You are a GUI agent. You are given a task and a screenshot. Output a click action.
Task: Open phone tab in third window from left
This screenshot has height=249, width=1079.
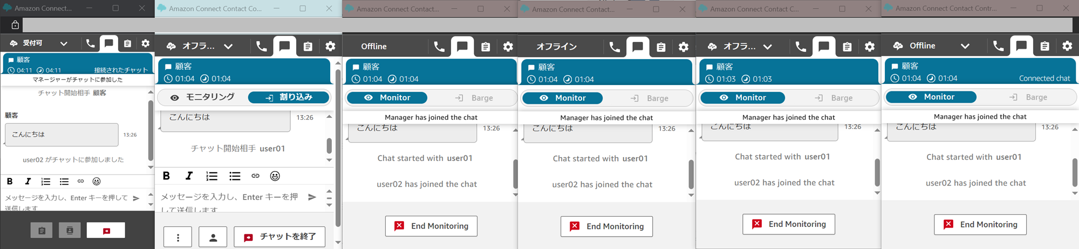click(439, 47)
